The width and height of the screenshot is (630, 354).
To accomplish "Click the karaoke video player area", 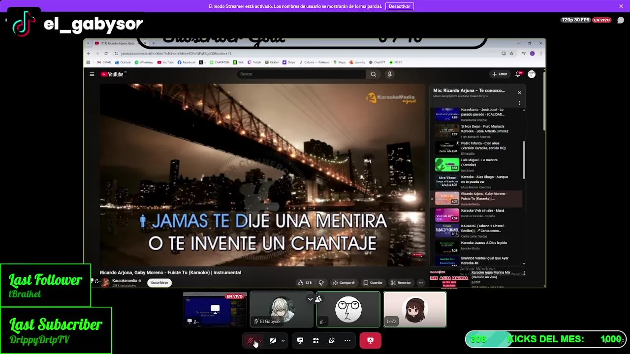I will point(262,175).
